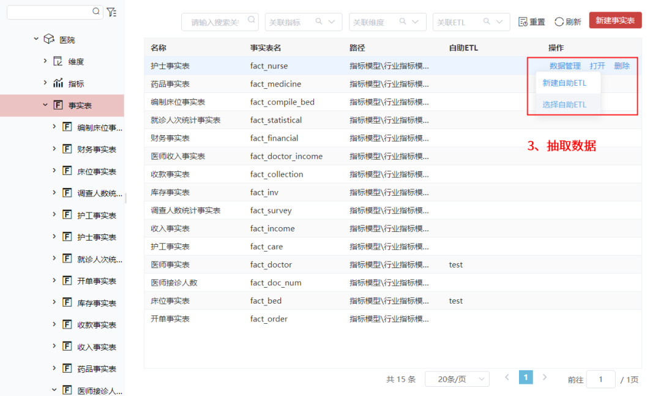Screen dimensions: 661x396
Task: Click the 调查人数统计事实表 name in table
Action: coord(185,211)
